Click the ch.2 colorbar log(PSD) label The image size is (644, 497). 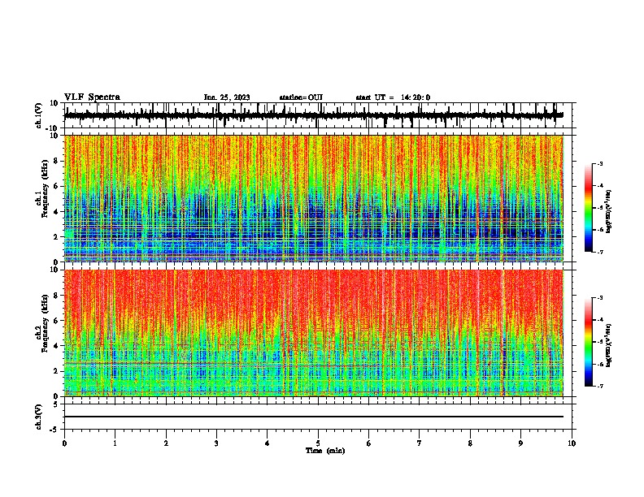pyautogui.click(x=609, y=346)
